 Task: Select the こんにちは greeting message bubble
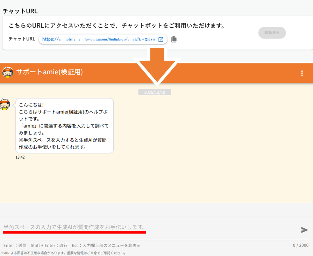click(x=64, y=126)
